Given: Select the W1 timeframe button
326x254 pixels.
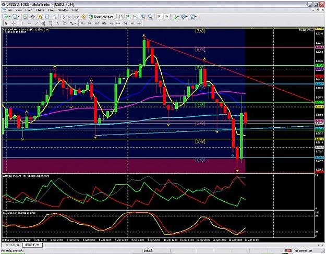Looking at the screenshot, I should point(132,23).
